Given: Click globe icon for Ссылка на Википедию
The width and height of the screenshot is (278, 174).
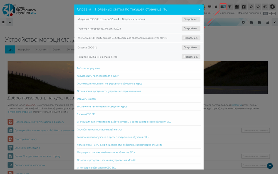Looking at the screenshot, I should (11, 148).
